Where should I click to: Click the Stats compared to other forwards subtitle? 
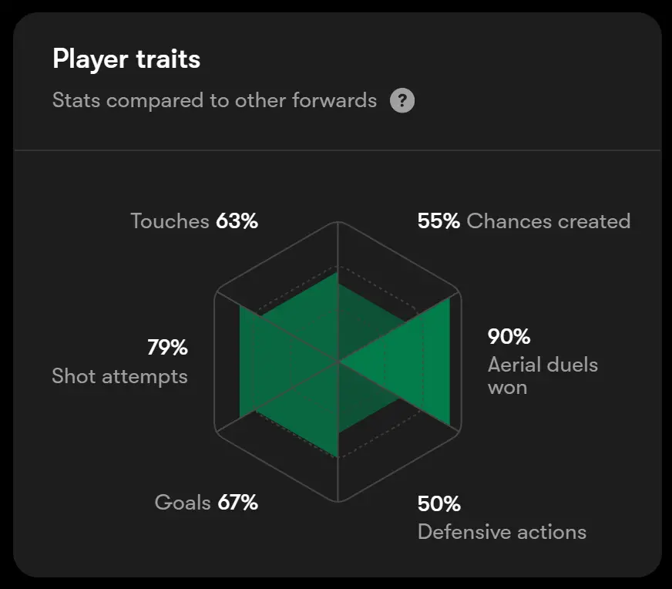click(x=214, y=100)
